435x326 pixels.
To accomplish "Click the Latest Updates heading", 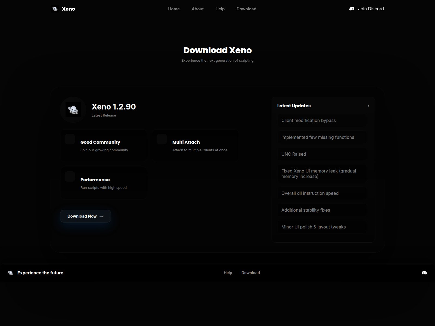I will (x=294, y=106).
